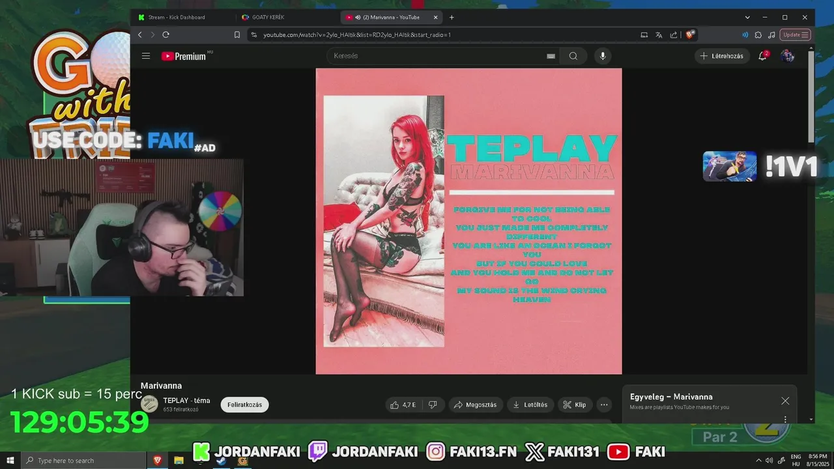
Task: Start voice search with microphone icon
Action: point(603,56)
